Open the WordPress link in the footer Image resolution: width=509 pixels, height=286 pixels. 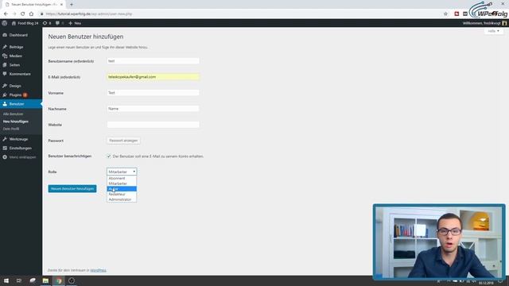pyautogui.click(x=98, y=270)
